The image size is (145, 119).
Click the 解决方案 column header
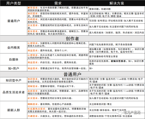coord(117,3)
